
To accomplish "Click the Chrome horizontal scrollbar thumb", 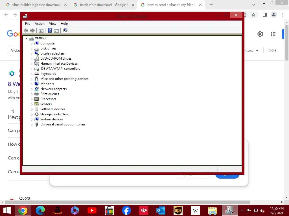I will pyautogui.click(x=127, y=202).
